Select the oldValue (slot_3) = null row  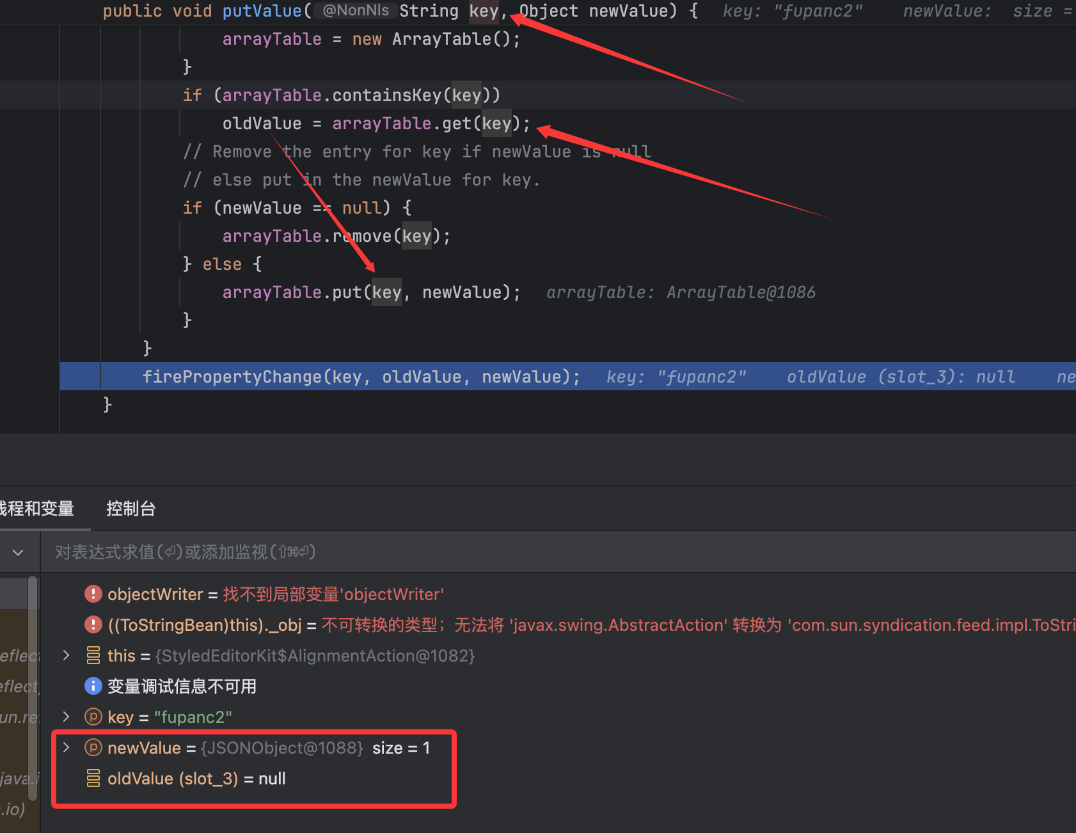[196, 779]
